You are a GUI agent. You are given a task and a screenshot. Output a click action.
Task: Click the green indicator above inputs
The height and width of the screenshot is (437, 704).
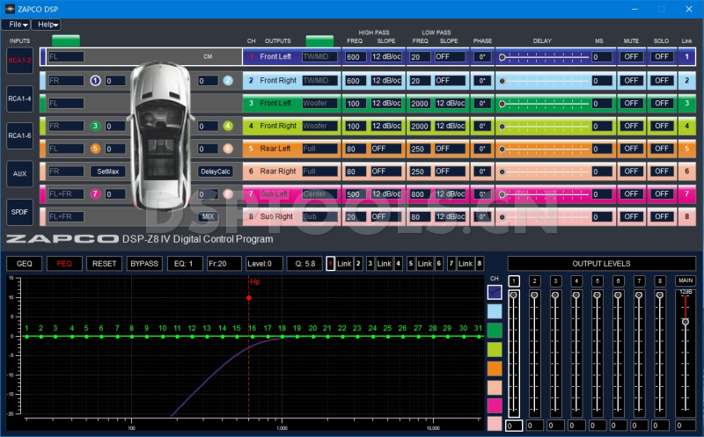[x=66, y=40]
